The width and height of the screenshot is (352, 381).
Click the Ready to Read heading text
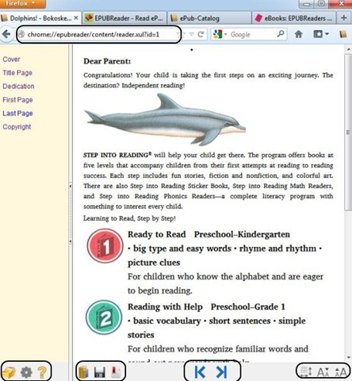pos(157,234)
